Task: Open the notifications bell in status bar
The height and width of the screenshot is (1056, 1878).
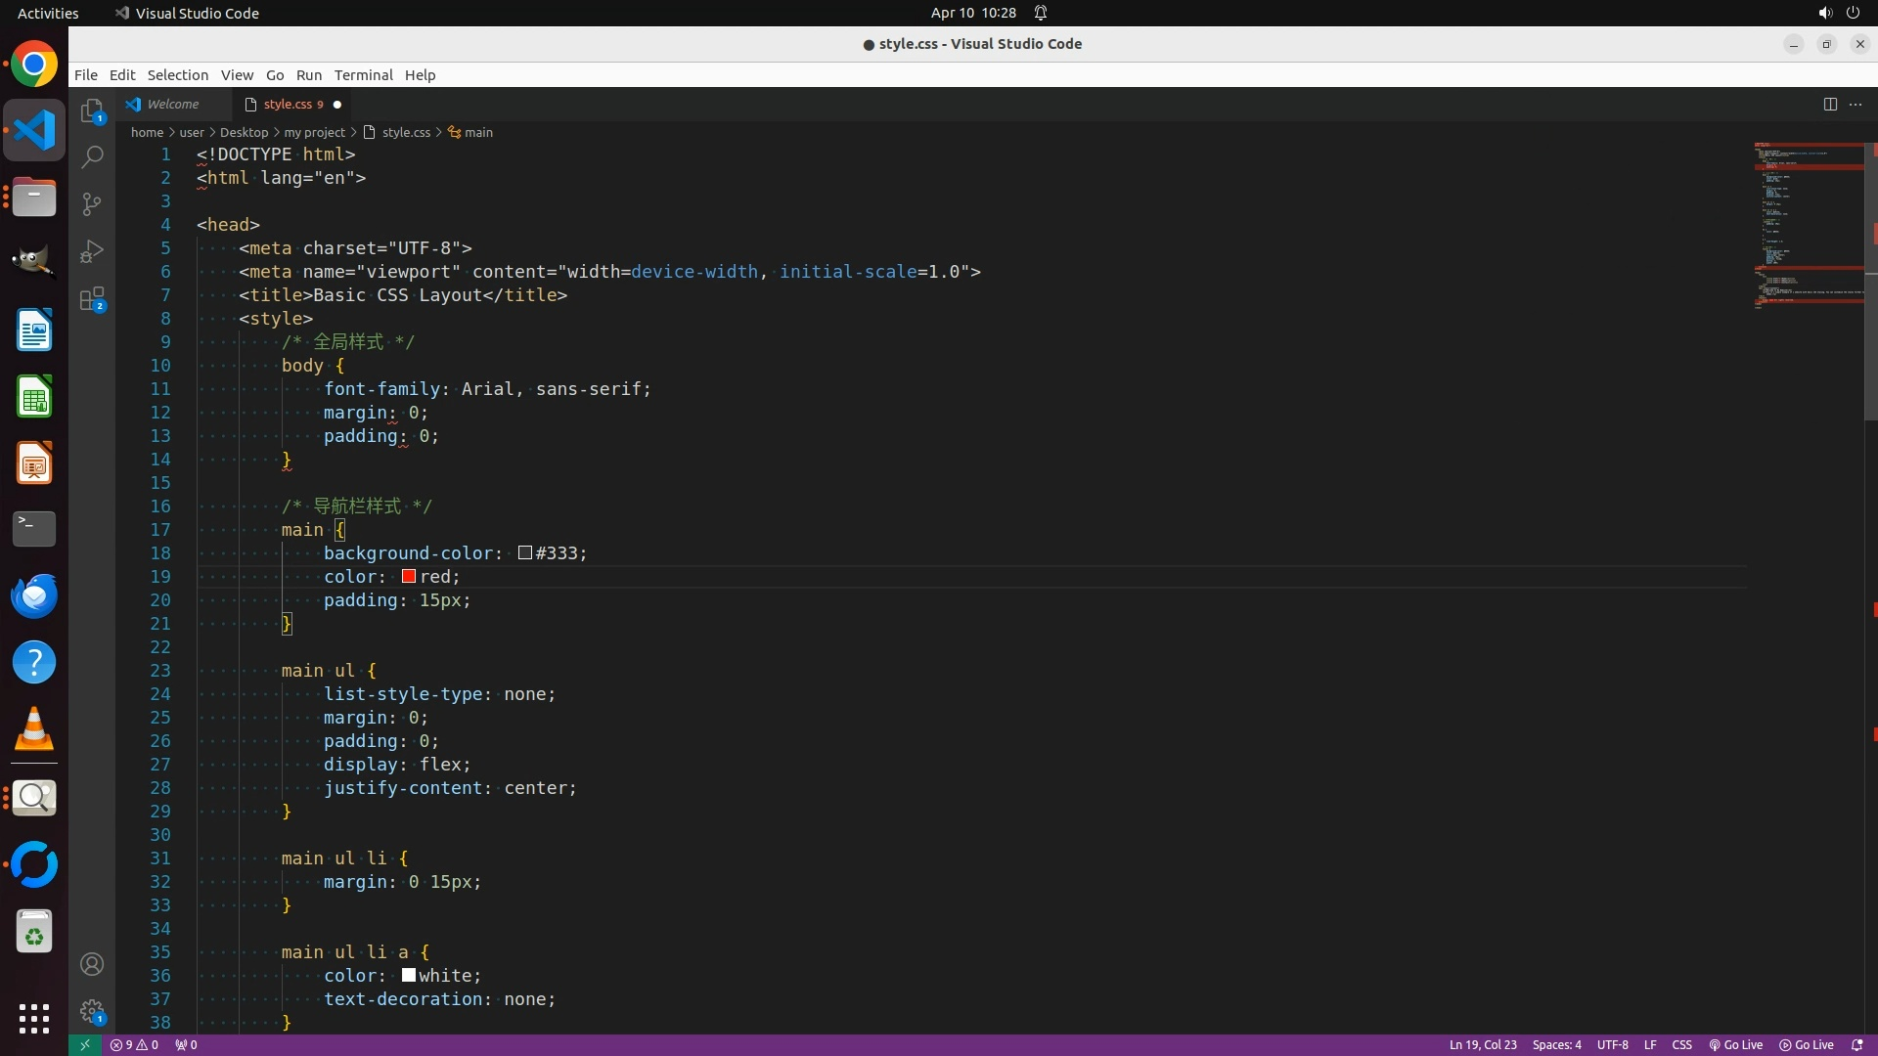Action: (1856, 1044)
